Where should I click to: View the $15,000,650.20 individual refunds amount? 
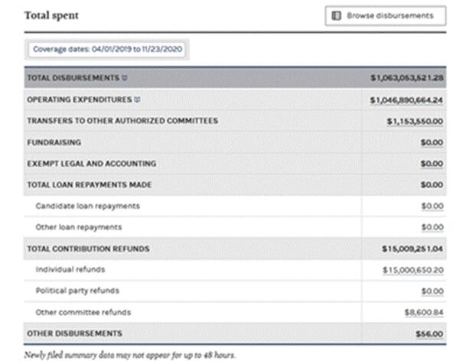tap(413, 270)
